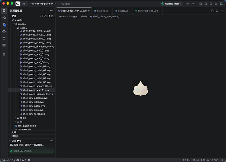This screenshot has height=162, width=226.
Task: Open shell_piece_diamond_01.svg in the tree
Action: (x=38, y=47)
